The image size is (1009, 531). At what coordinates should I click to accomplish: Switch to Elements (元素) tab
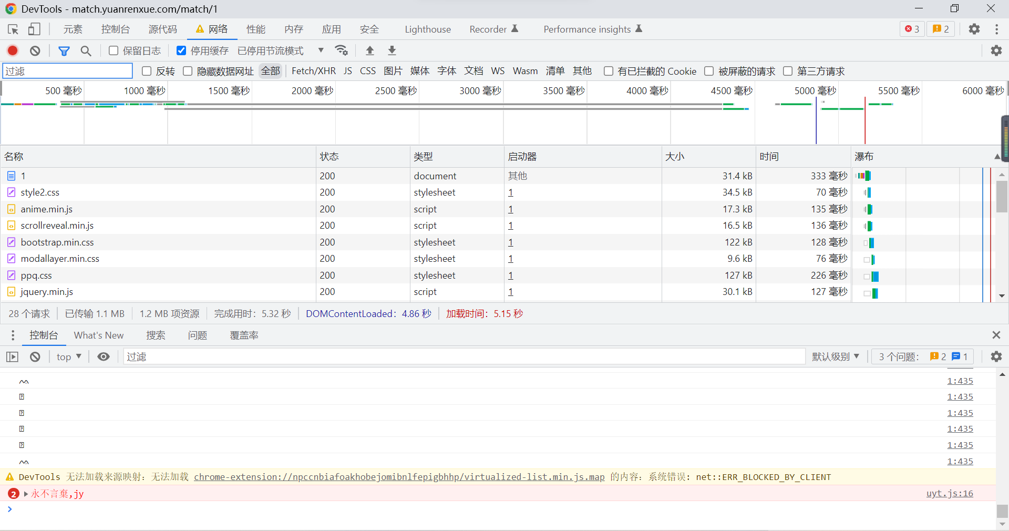(x=73, y=29)
